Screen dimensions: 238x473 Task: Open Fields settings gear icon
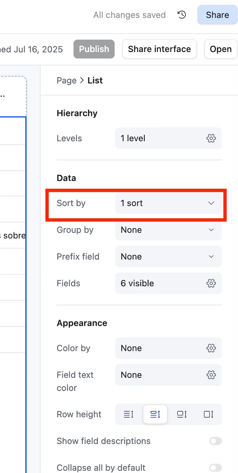pos(211,283)
